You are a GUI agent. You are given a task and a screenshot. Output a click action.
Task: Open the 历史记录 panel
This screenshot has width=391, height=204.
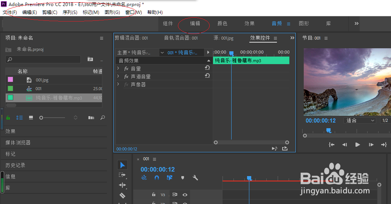tap(15, 165)
